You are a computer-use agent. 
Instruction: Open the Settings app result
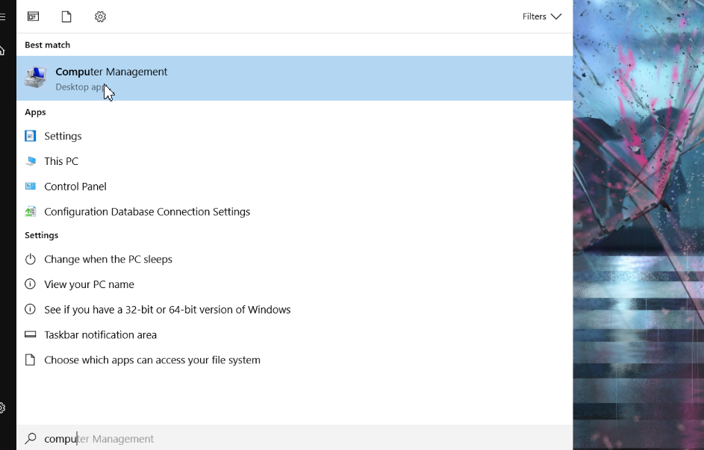[x=295, y=136]
